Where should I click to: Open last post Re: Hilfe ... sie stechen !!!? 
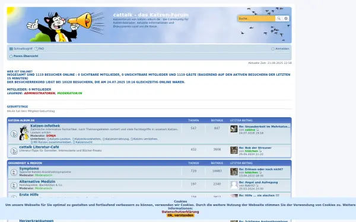click(259, 195)
